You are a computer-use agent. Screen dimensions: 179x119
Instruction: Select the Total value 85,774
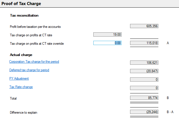144,98
